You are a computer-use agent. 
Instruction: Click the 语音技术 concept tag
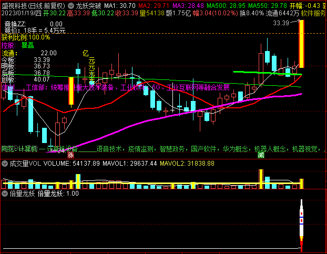coord(109,149)
